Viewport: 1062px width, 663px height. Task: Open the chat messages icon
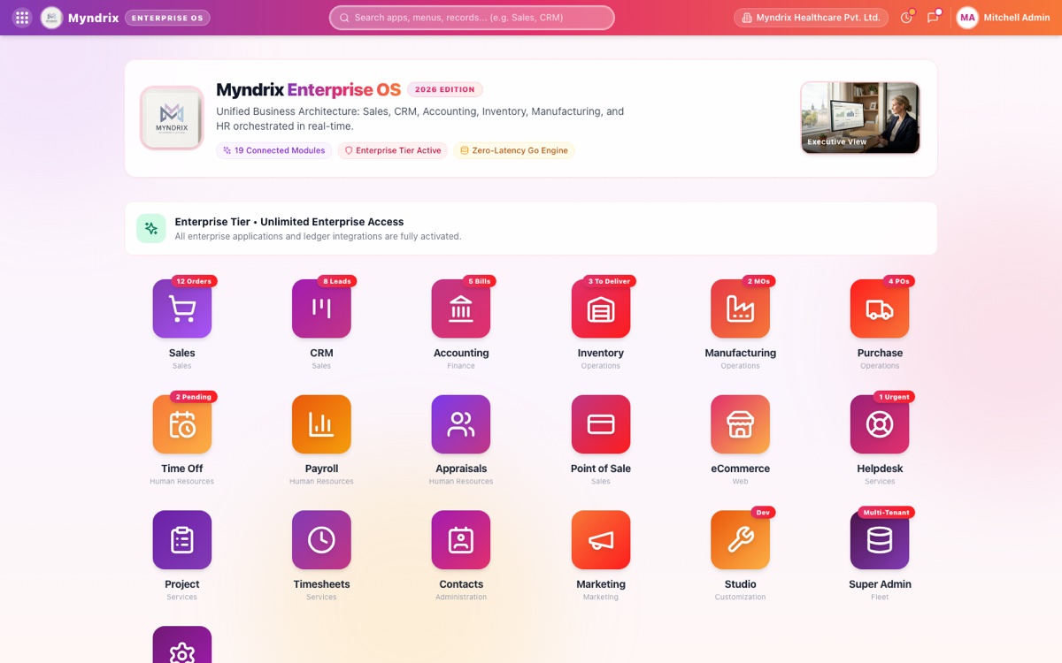point(933,18)
